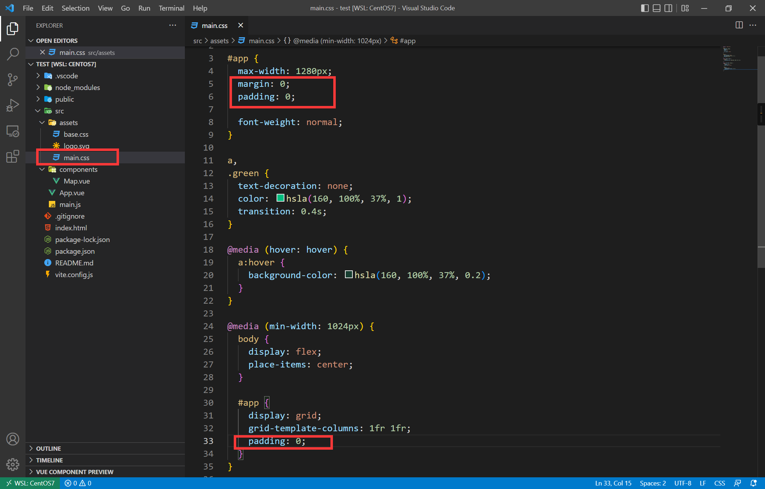Click the minimap code overview

[x=739, y=58]
